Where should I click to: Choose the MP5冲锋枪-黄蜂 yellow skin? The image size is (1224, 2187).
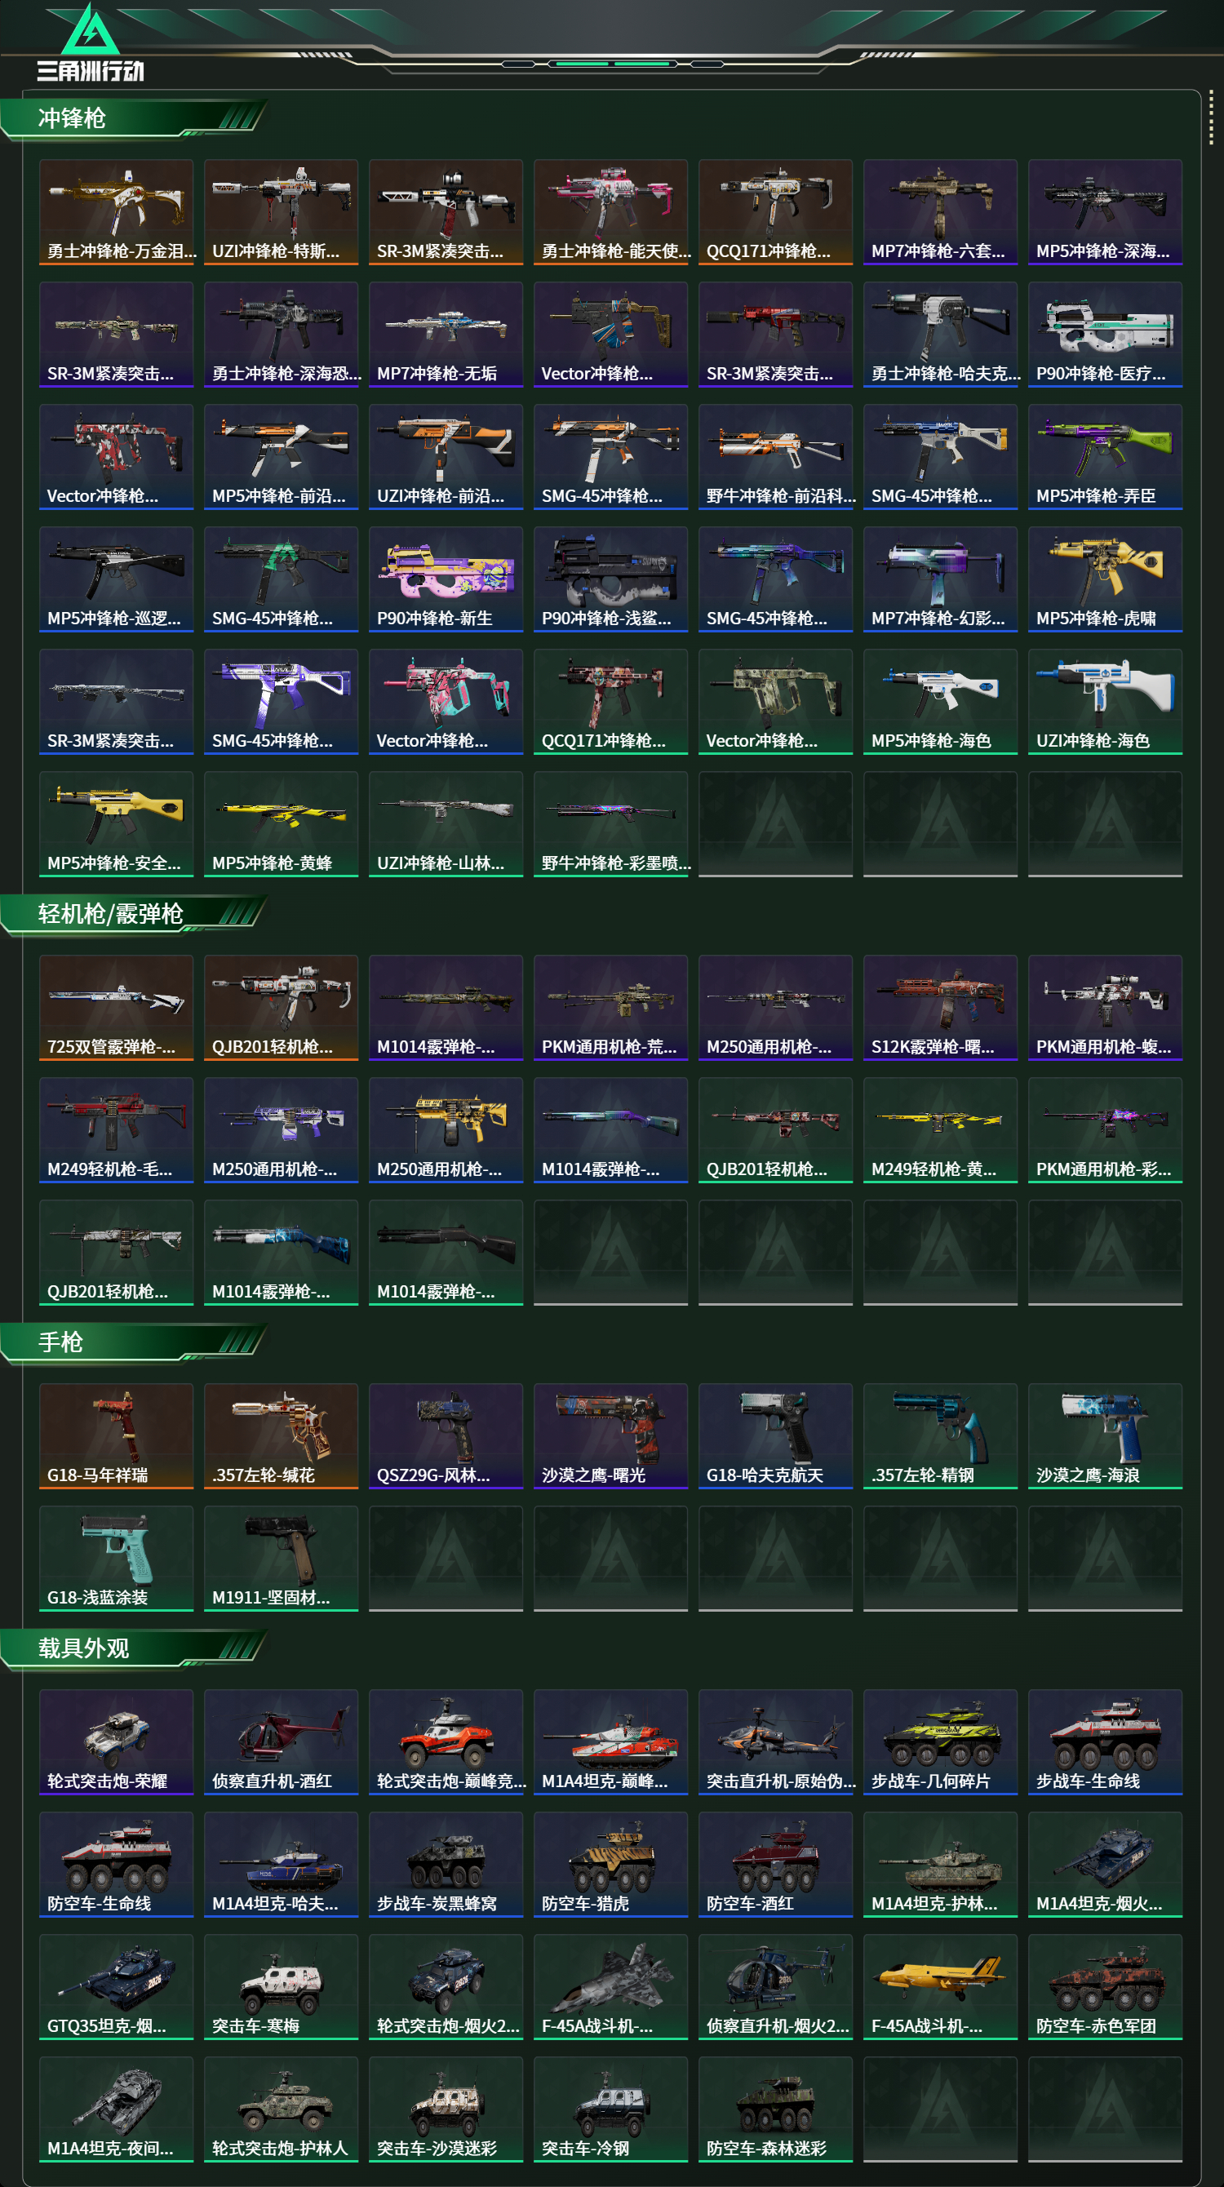(x=281, y=823)
